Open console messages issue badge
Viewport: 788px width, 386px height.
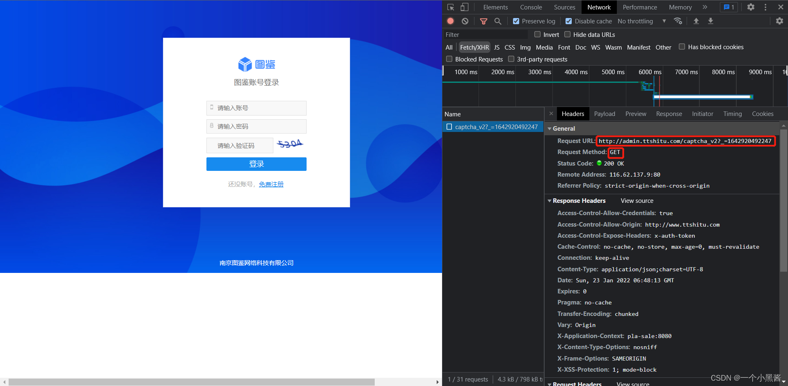tap(729, 7)
